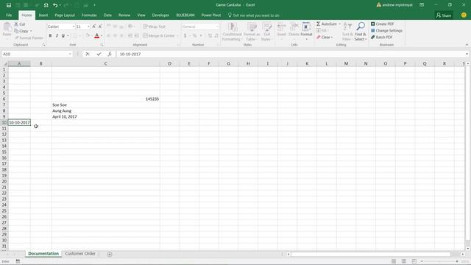Image resolution: width=471 pixels, height=265 pixels.
Task: Click the Tell me what you want search
Action: tap(254, 15)
